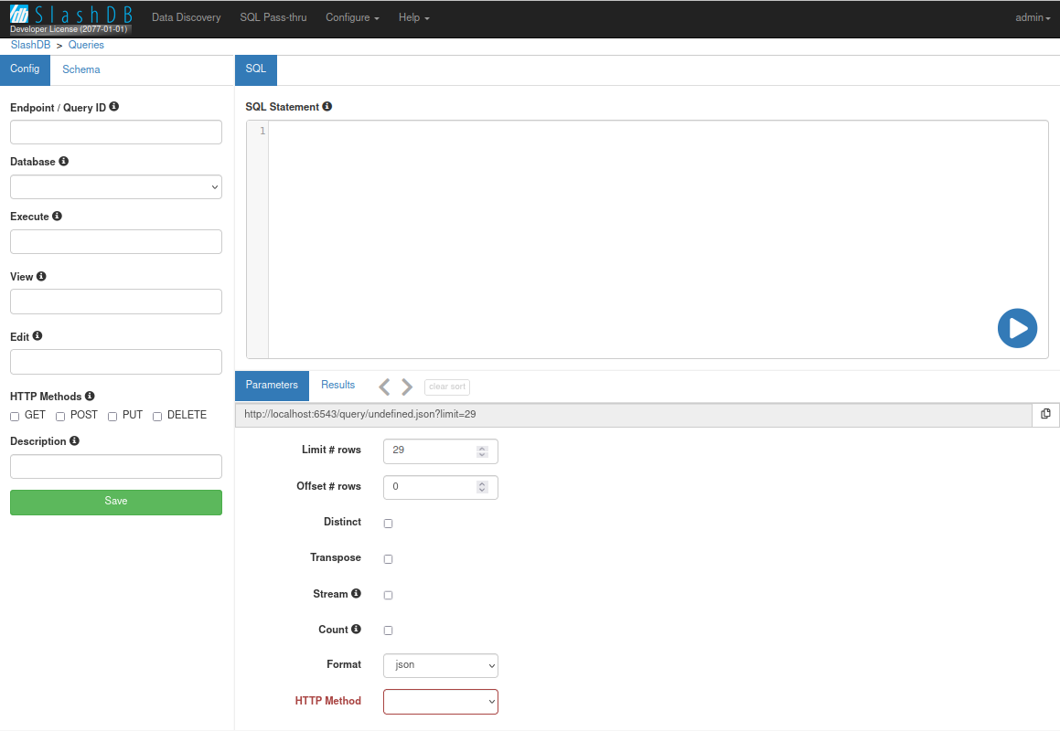The image size is (1060, 731).
Task: Toggle the Transpose checkbox
Action: [x=388, y=559]
